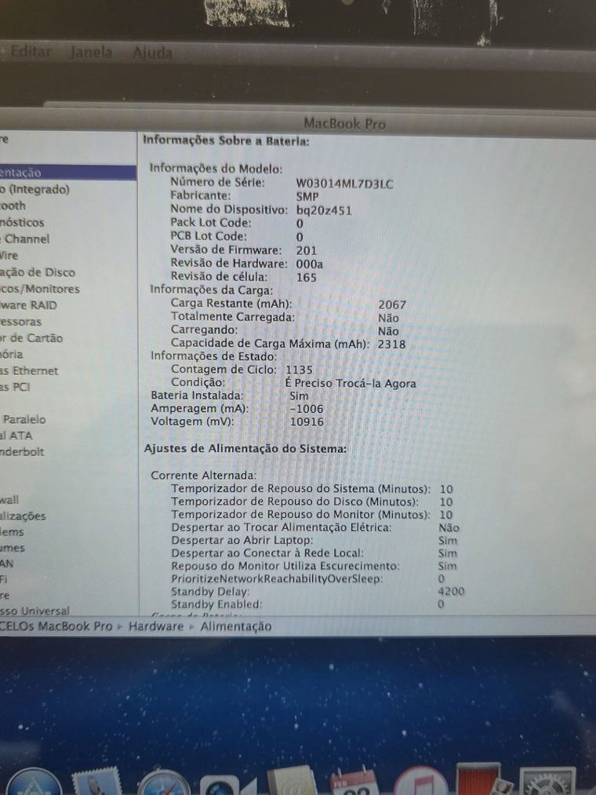Click cell revision value '165'

(306, 277)
